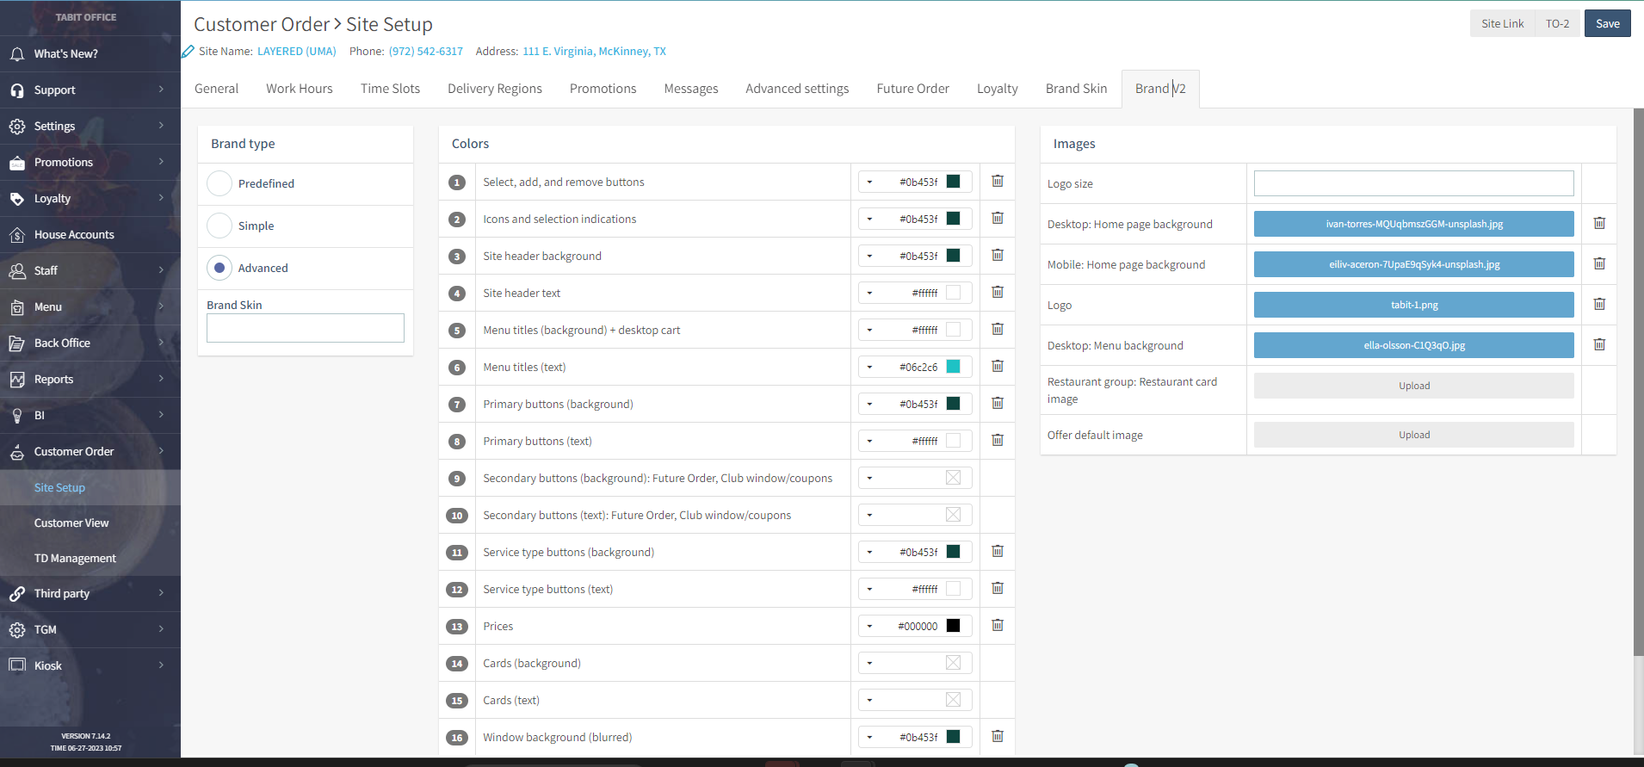Image resolution: width=1644 pixels, height=767 pixels.
Task: Open color dropdown for Cards (background)
Action: click(870, 664)
